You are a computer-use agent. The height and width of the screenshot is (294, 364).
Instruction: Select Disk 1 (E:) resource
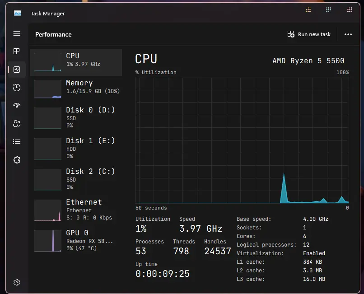point(76,149)
